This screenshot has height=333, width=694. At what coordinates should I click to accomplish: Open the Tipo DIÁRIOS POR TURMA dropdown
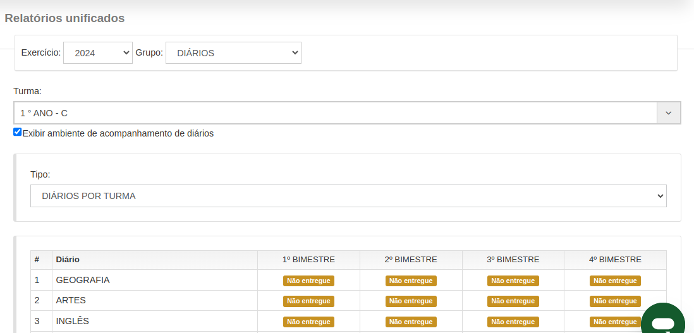[348, 196]
